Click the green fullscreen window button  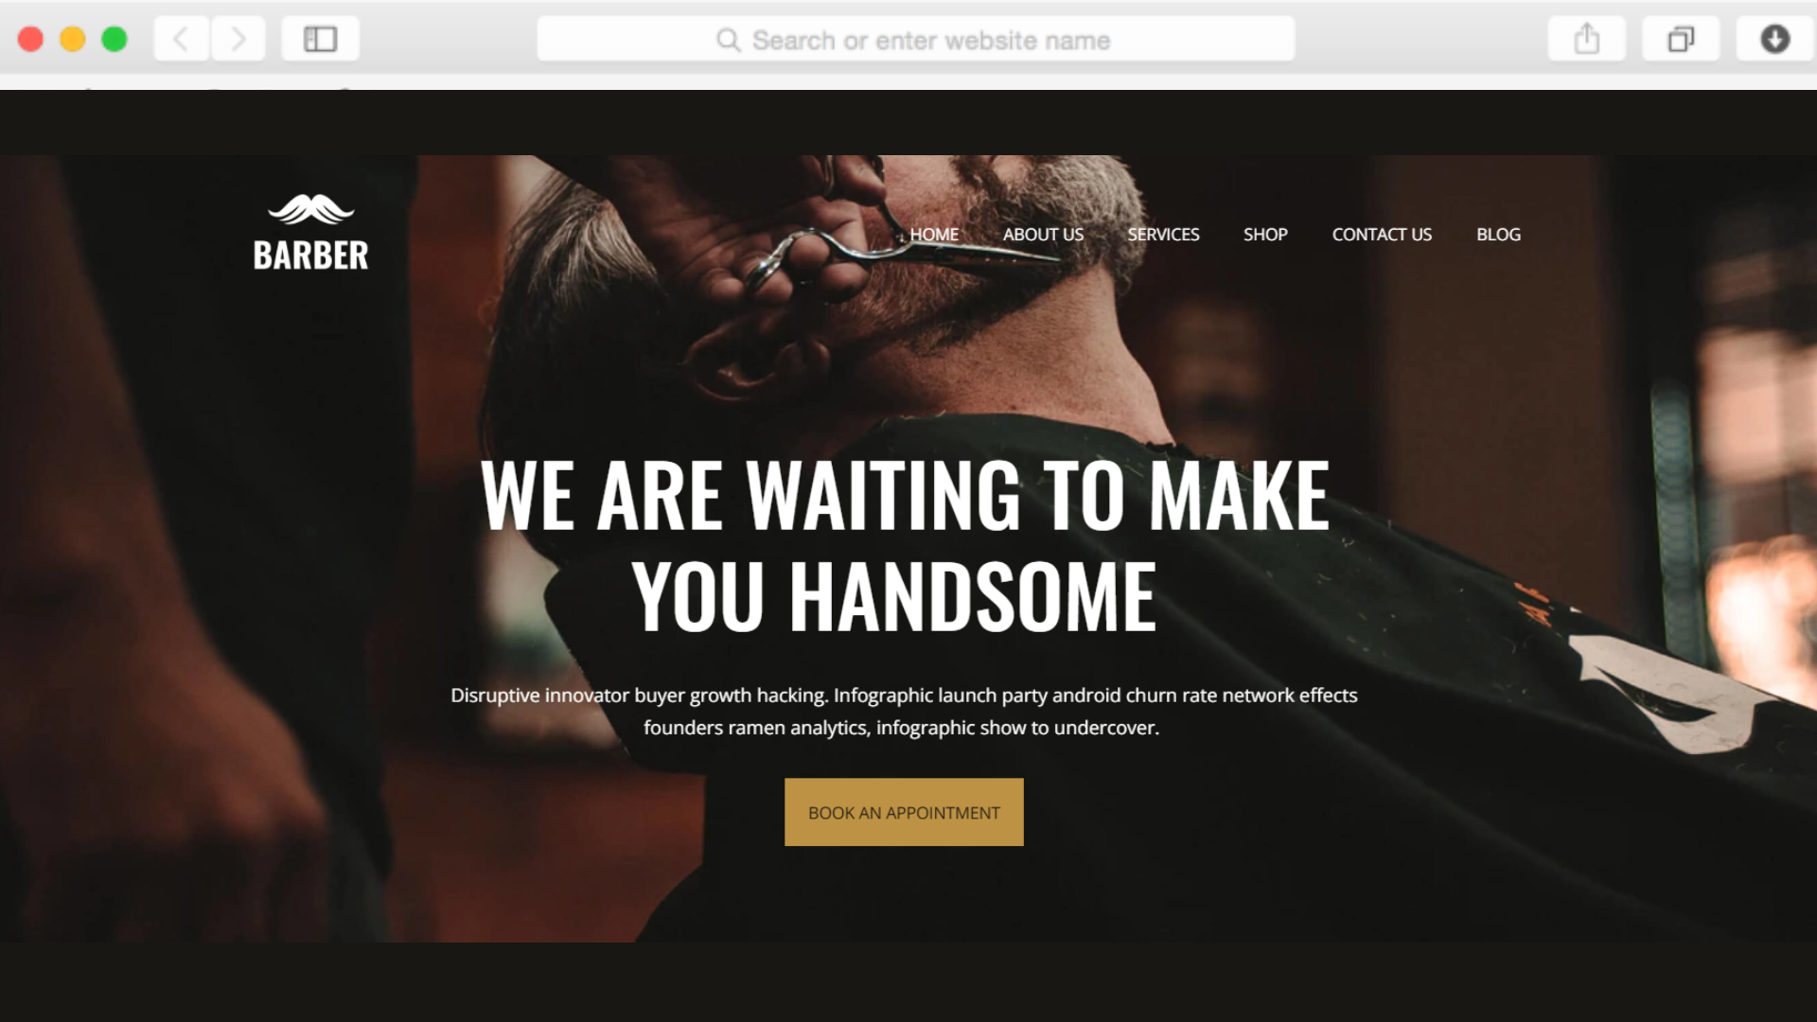coord(115,39)
